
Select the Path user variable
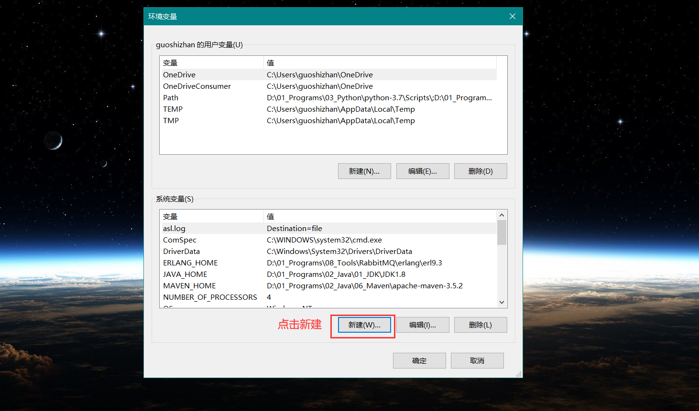(328, 98)
